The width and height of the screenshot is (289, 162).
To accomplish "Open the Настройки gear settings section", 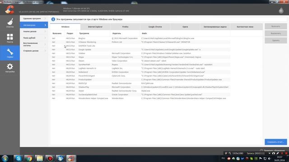I will [10, 68].
